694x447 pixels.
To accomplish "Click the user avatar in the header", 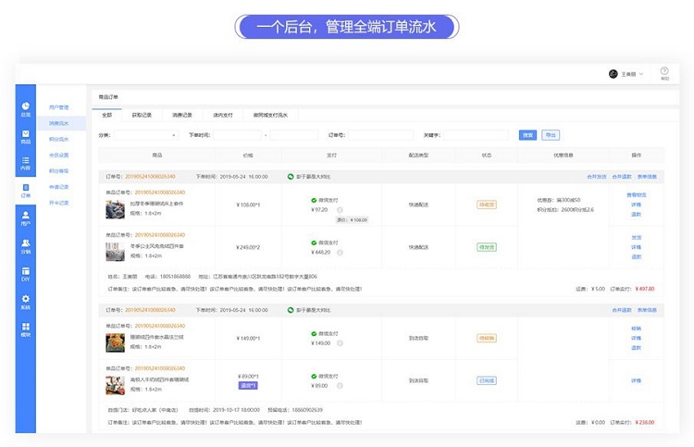I will point(613,74).
